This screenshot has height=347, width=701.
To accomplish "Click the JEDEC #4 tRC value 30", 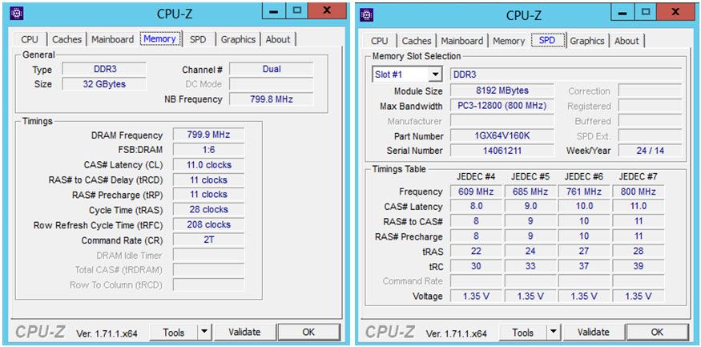I will click(x=476, y=266).
